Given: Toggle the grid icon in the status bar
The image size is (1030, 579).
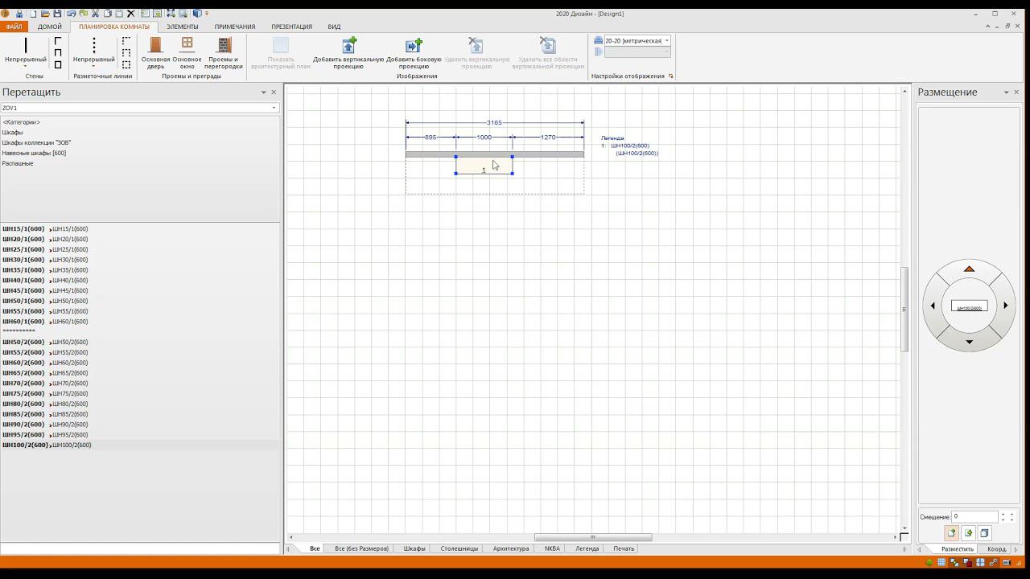Looking at the screenshot, I should [941, 562].
